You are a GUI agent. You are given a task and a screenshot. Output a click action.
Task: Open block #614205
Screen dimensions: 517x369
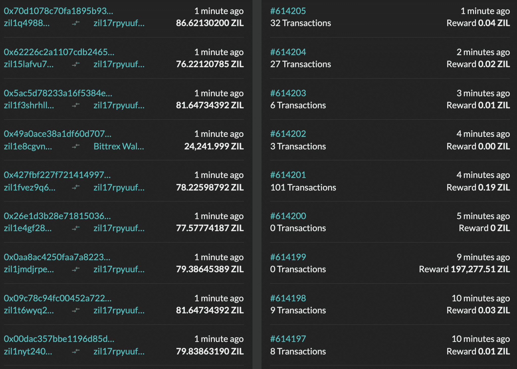[288, 11]
